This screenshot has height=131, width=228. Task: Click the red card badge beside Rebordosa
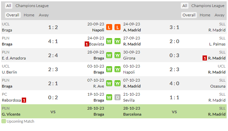point(24,100)
